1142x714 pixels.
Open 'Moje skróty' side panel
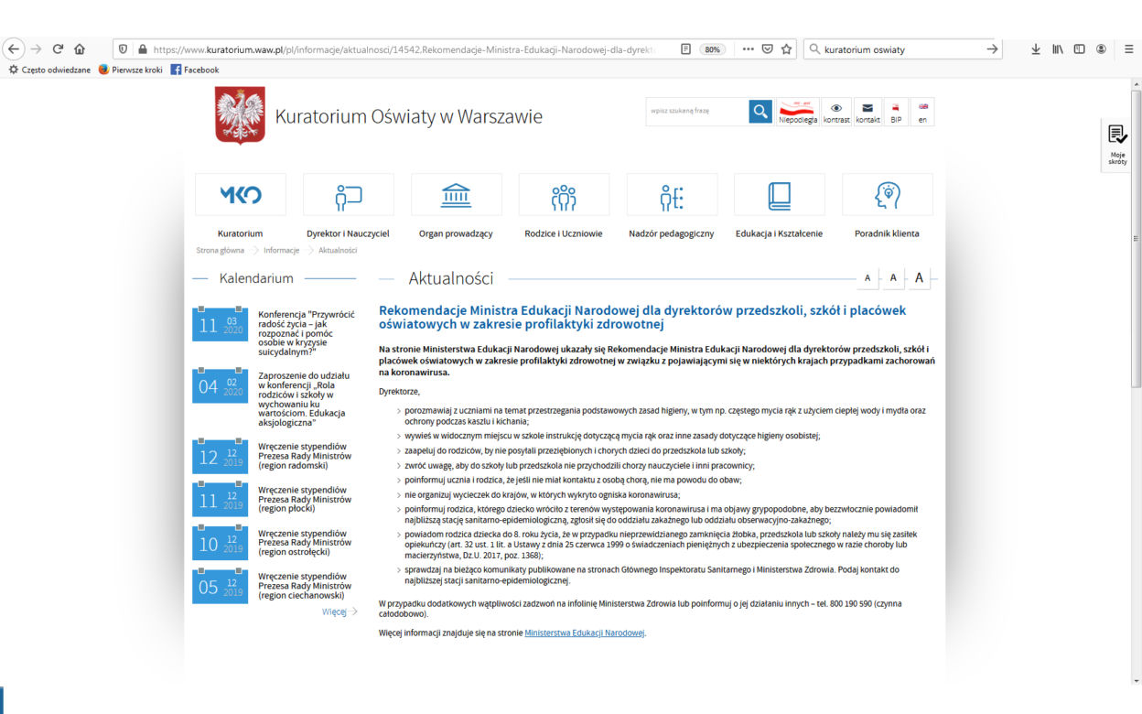pos(1117,145)
